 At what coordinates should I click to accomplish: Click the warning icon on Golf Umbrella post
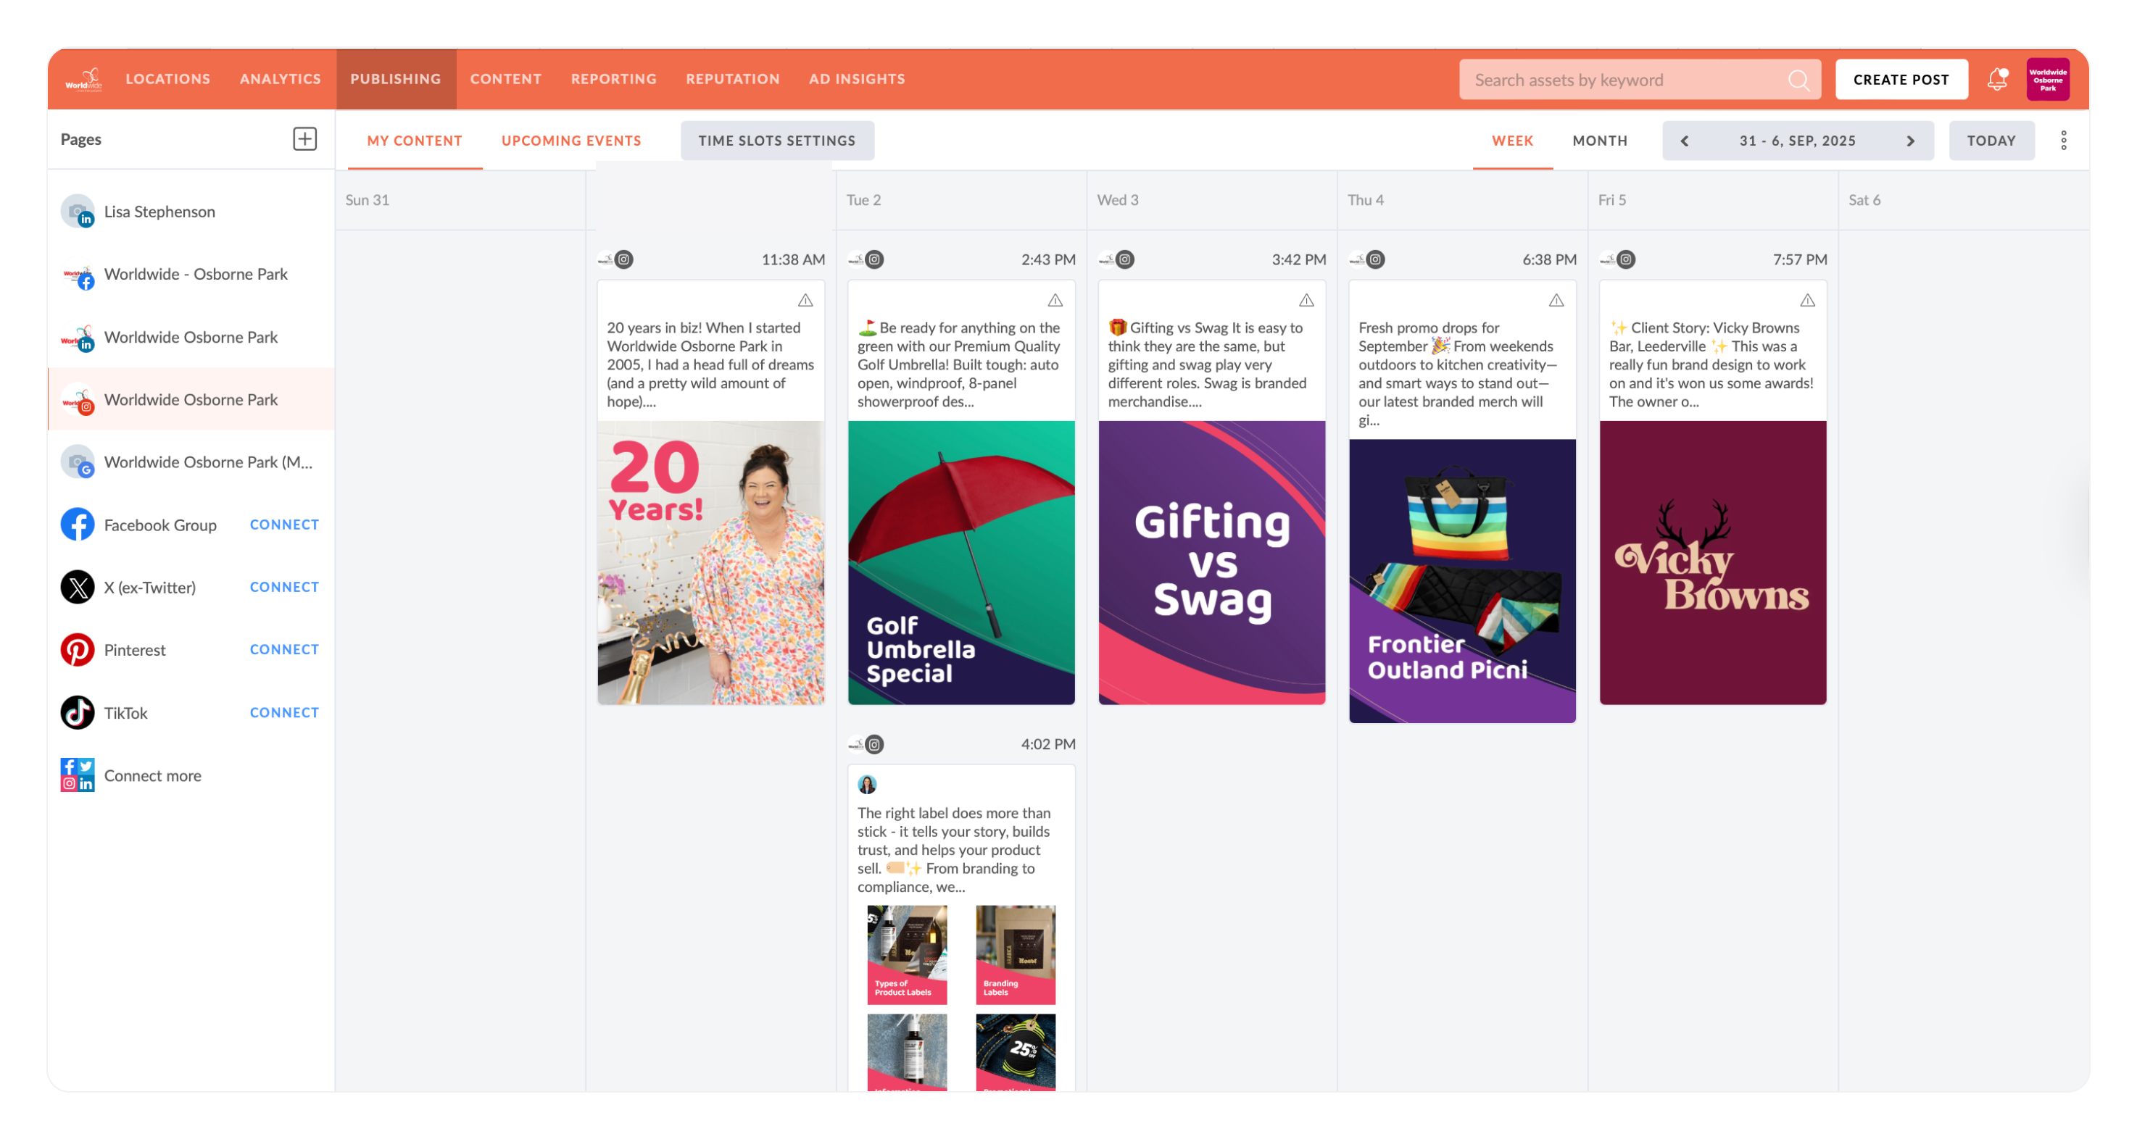click(1055, 300)
